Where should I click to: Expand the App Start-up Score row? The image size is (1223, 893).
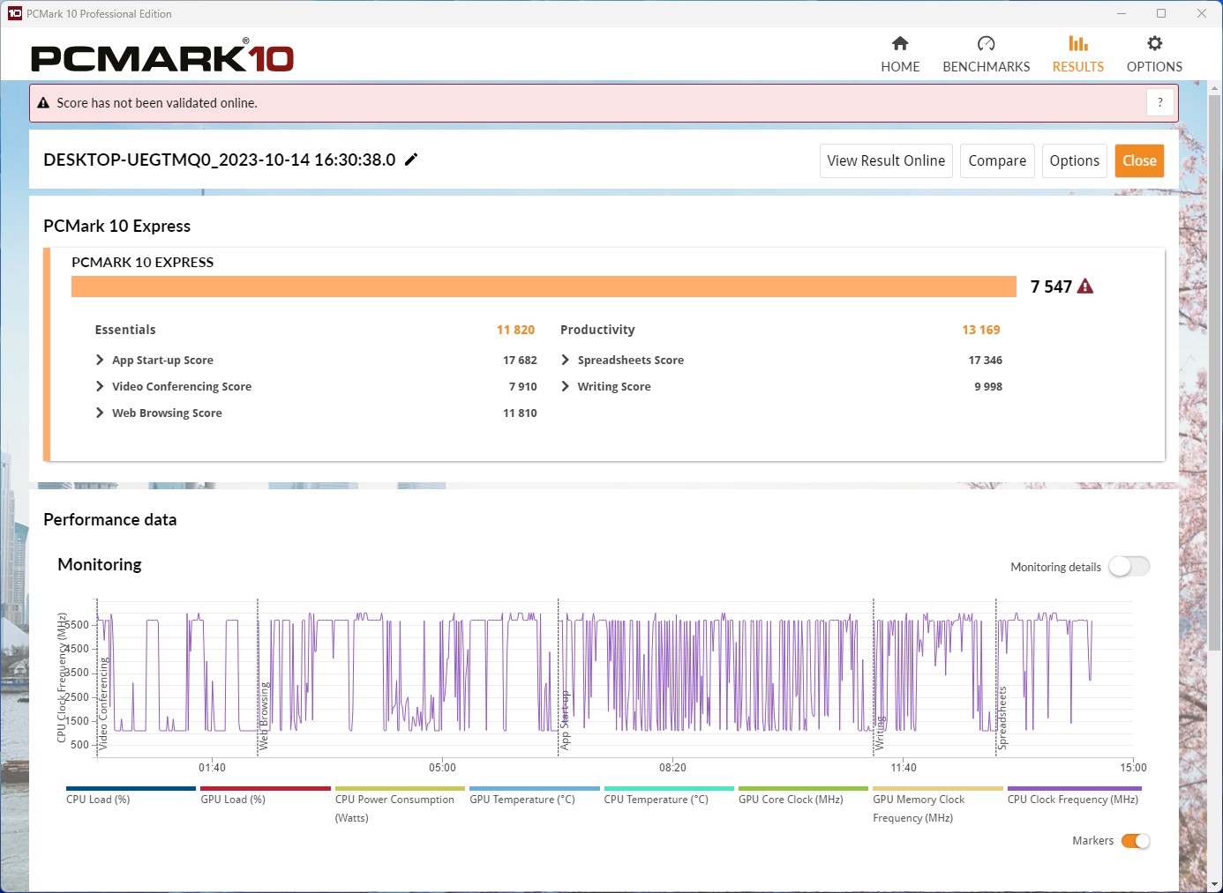click(x=100, y=360)
